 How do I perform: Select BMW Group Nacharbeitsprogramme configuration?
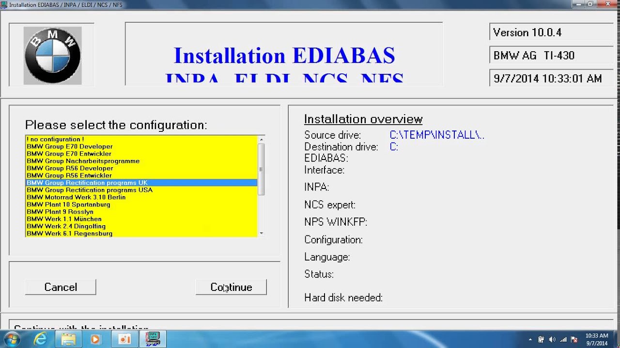(x=141, y=161)
